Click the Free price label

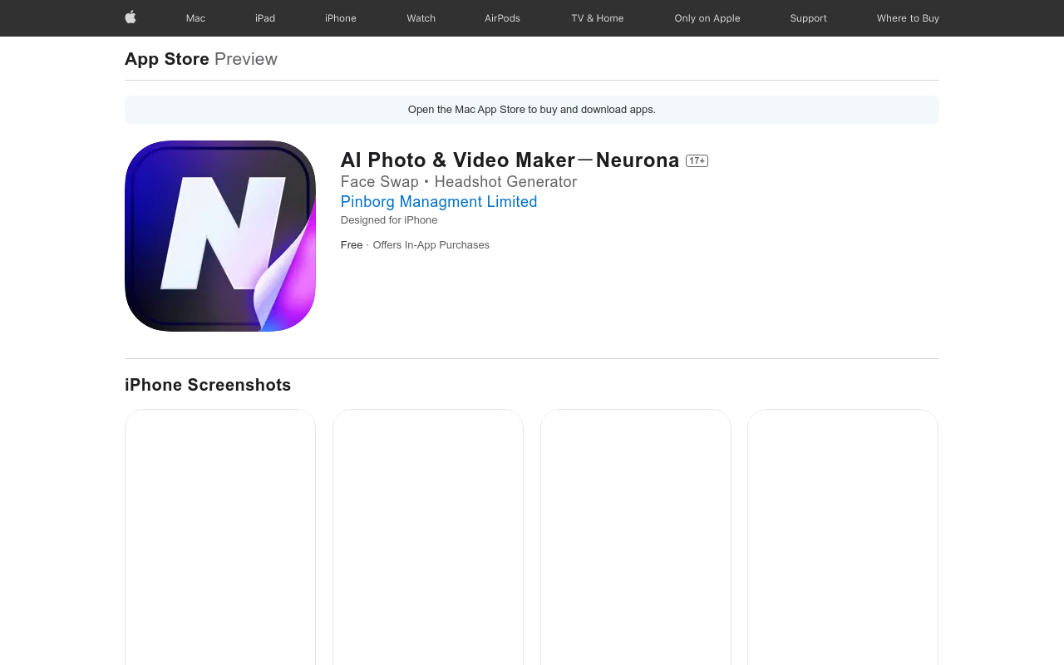[x=352, y=245]
